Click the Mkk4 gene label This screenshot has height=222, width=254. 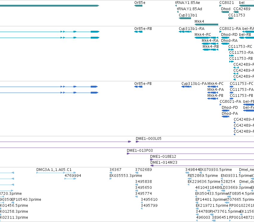tap(199, 22)
